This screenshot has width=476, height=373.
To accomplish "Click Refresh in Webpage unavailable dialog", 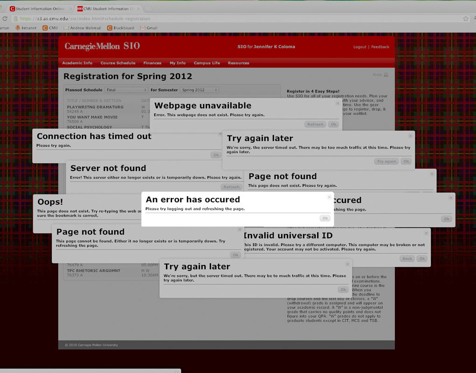I will 315,124.
